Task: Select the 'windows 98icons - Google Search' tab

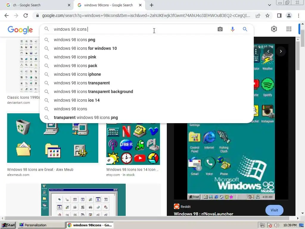Action: click(108, 5)
